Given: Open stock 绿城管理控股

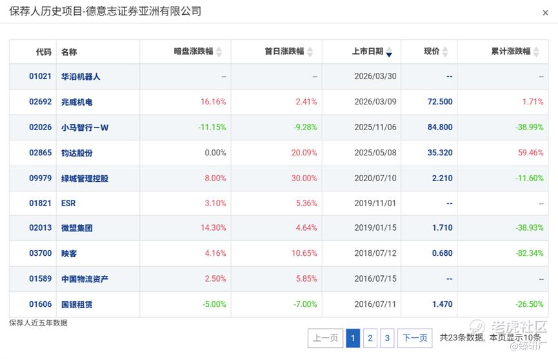Looking at the screenshot, I should (x=85, y=179).
